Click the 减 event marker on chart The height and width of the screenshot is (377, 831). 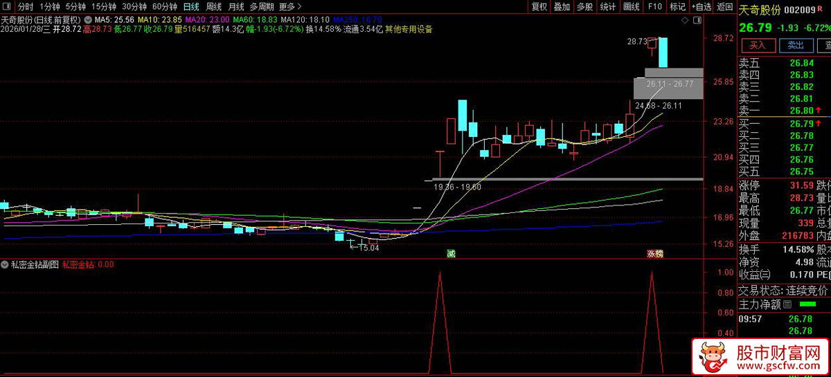(451, 254)
